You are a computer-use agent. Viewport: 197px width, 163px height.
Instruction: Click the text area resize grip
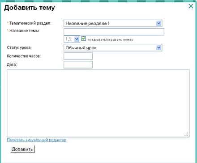point(186,134)
